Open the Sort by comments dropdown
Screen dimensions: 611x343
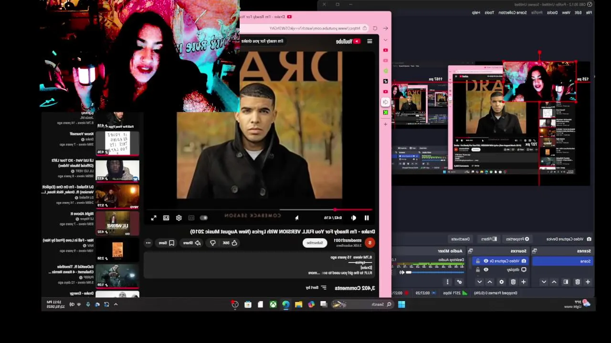click(x=316, y=288)
